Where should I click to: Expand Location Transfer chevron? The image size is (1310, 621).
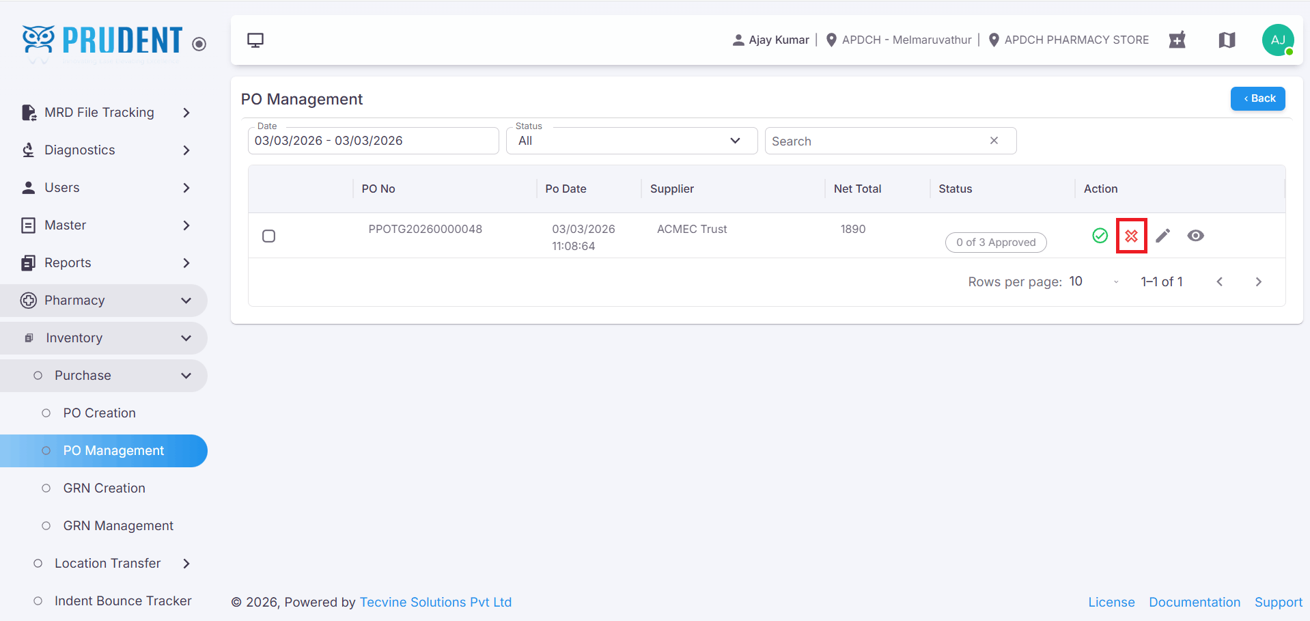click(186, 564)
